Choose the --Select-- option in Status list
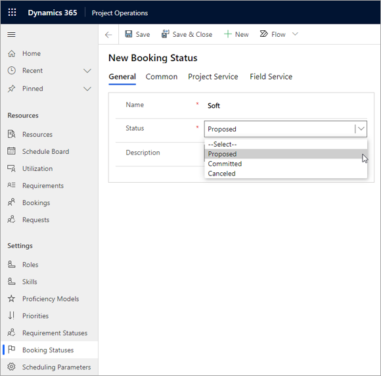 [x=286, y=144]
